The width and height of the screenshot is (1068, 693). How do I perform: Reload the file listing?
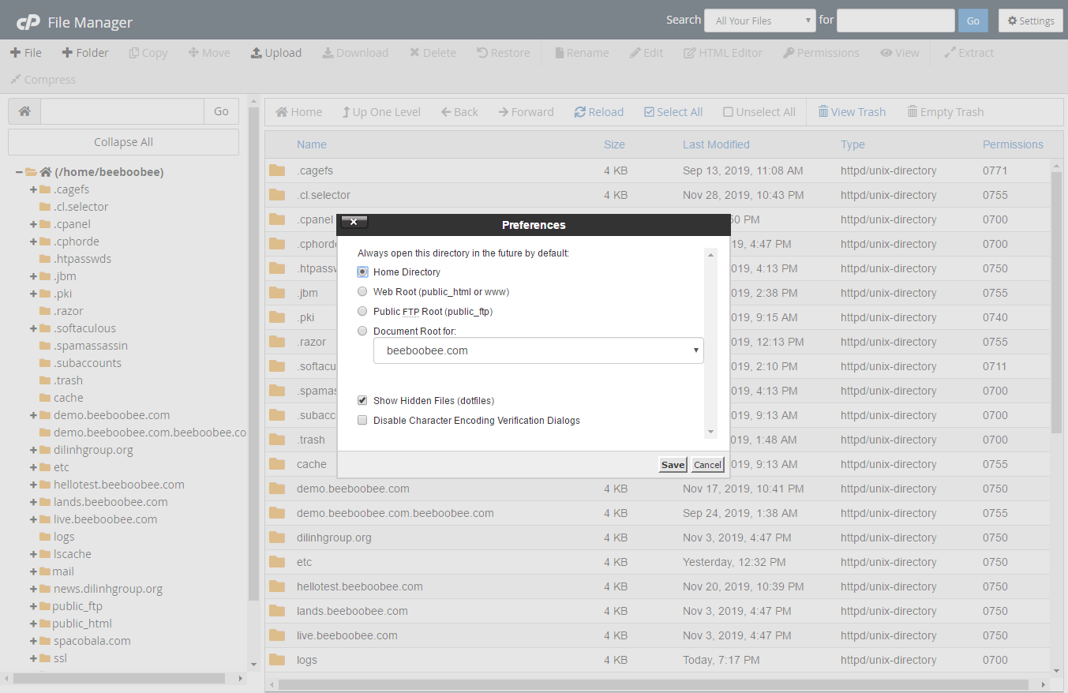pos(599,112)
